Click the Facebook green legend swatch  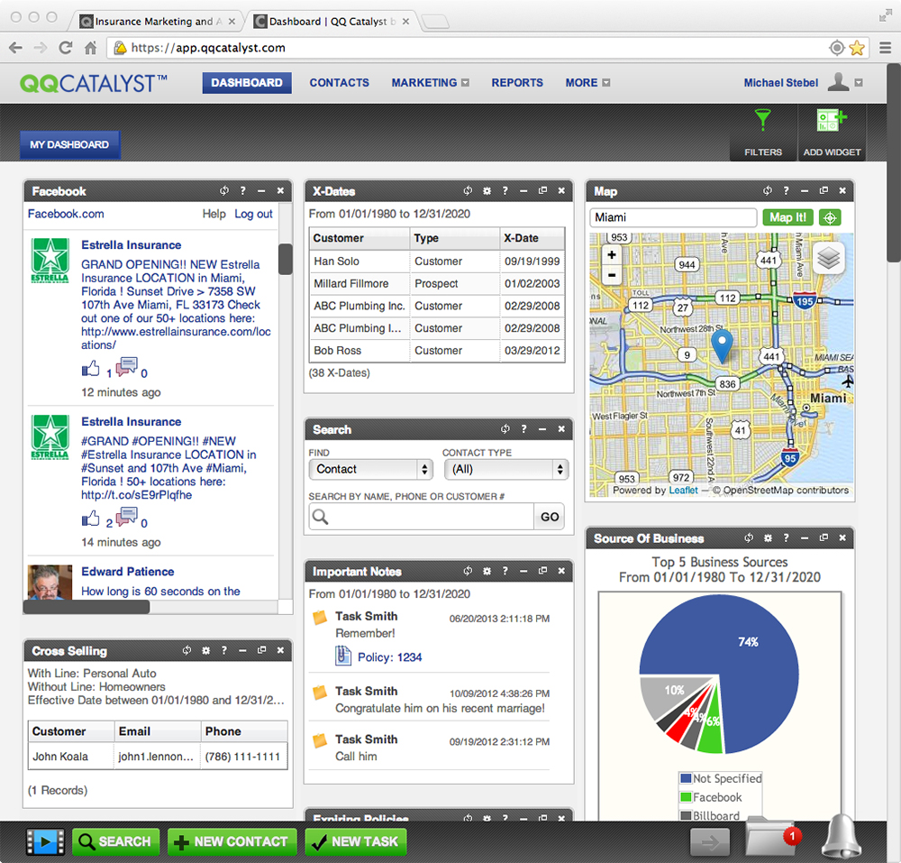click(686, 797)
